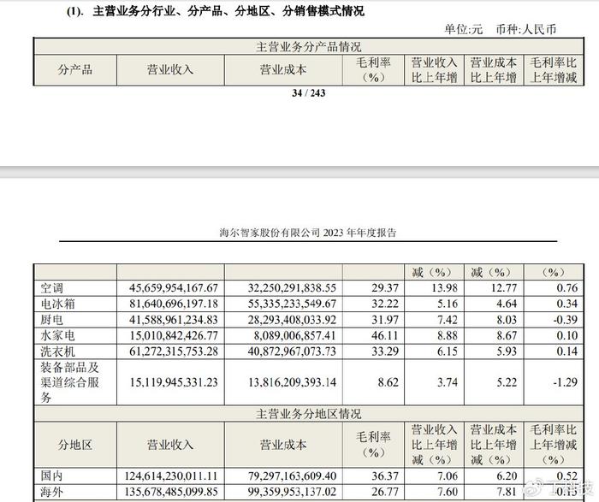Select 国内 cost 79,297,163,609.40
The height and width of the screenshot is (502, 599).
292,476
